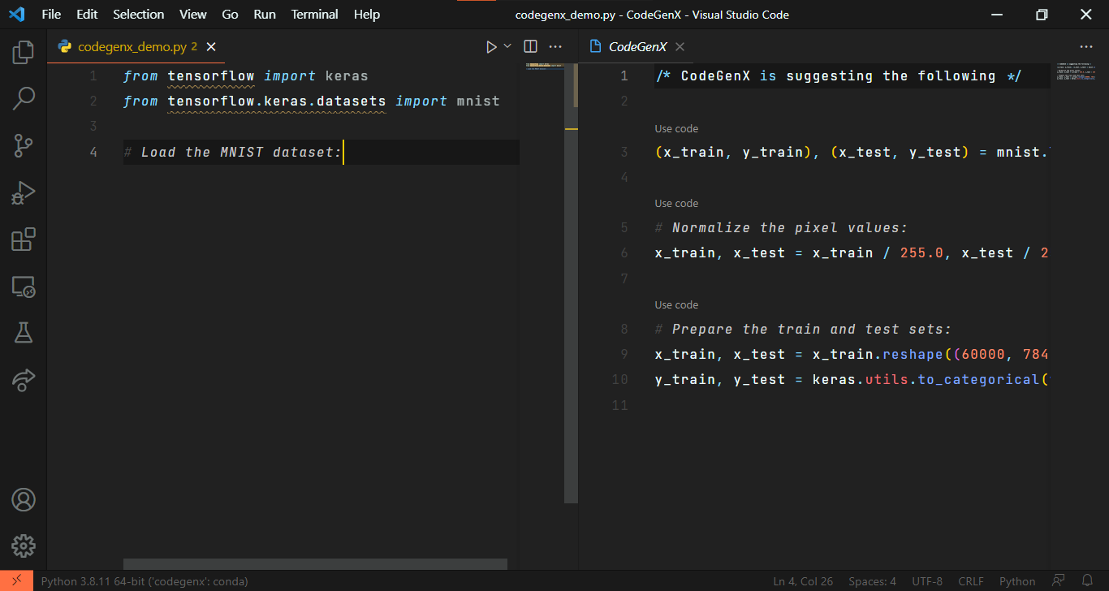Click Use code above Normalize the pixel values
Image resolution: width=1109 pixels, height=591 pixels.
[676, 203]
